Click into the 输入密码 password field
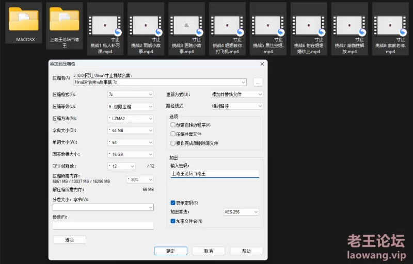Viewport: 413px width, 264px height. [215, 174]
